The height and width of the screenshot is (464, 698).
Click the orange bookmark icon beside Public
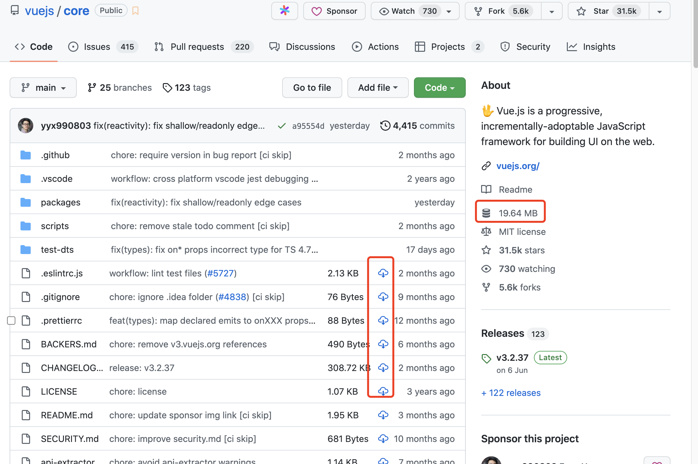coord(135,11)
